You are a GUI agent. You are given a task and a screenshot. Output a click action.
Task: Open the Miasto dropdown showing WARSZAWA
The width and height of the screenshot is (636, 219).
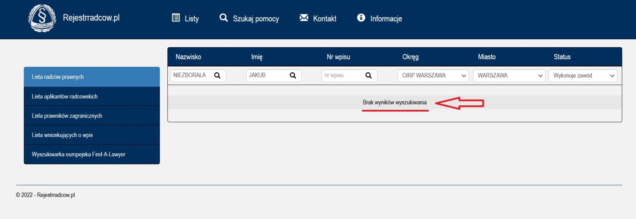click(509, 76)
